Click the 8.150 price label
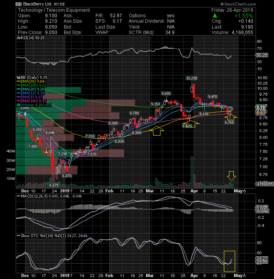This screenshot has height=279, width=274. [37, 129]
